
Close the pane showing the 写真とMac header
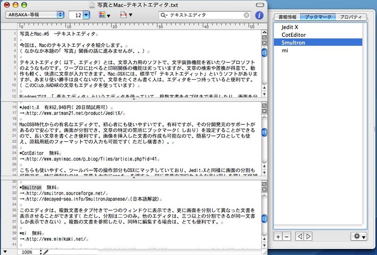click(x=264, y=42)
